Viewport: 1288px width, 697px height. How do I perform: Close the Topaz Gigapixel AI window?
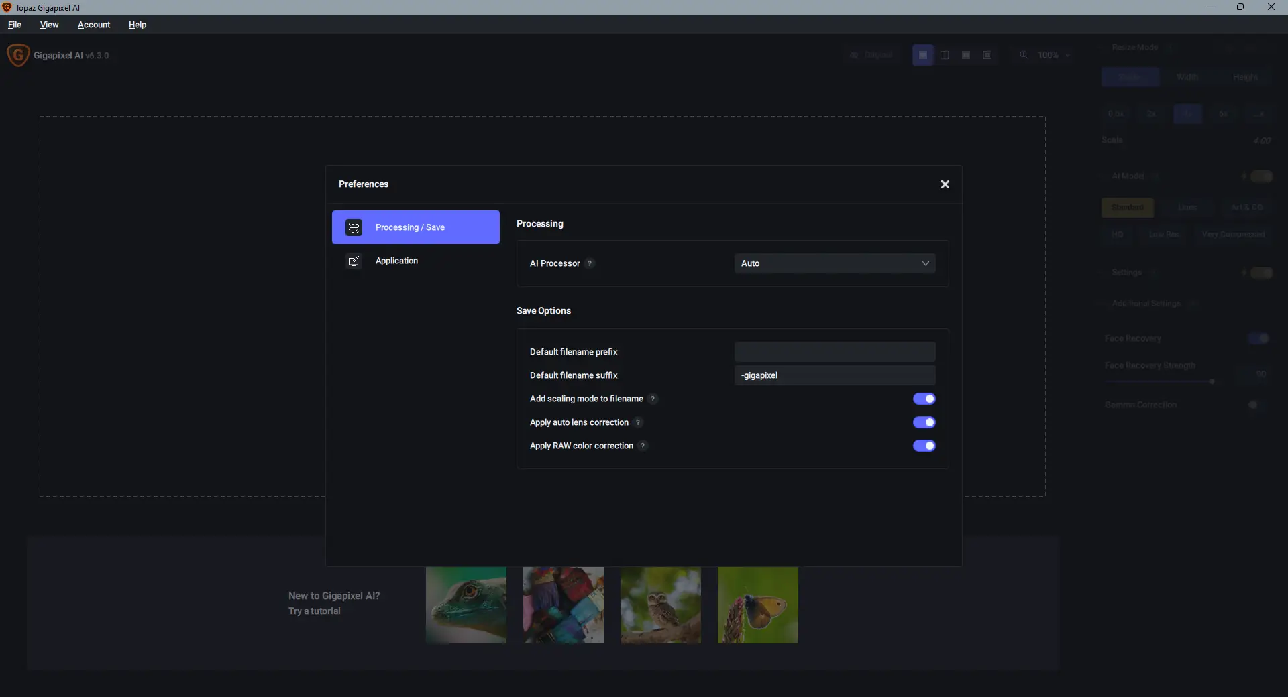coord(1271,7)
